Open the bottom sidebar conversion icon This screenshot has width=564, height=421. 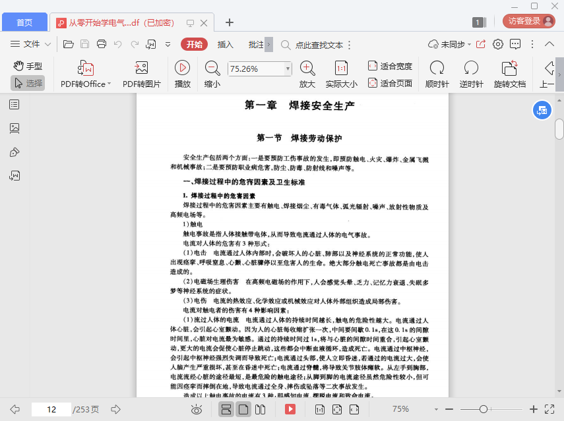(15, 176)
